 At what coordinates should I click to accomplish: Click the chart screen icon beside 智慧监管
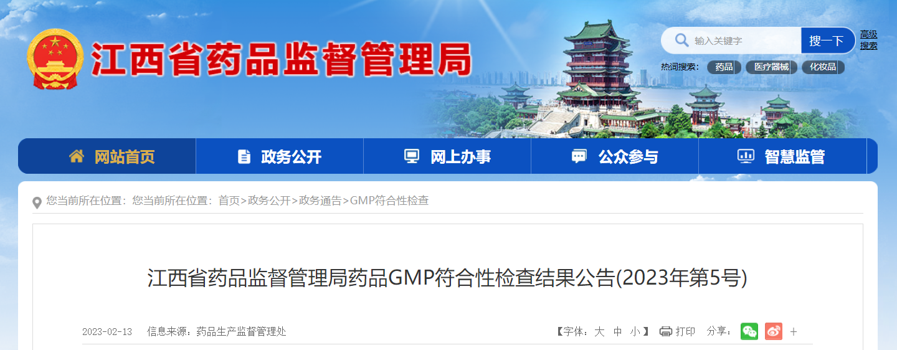[746, 156]
